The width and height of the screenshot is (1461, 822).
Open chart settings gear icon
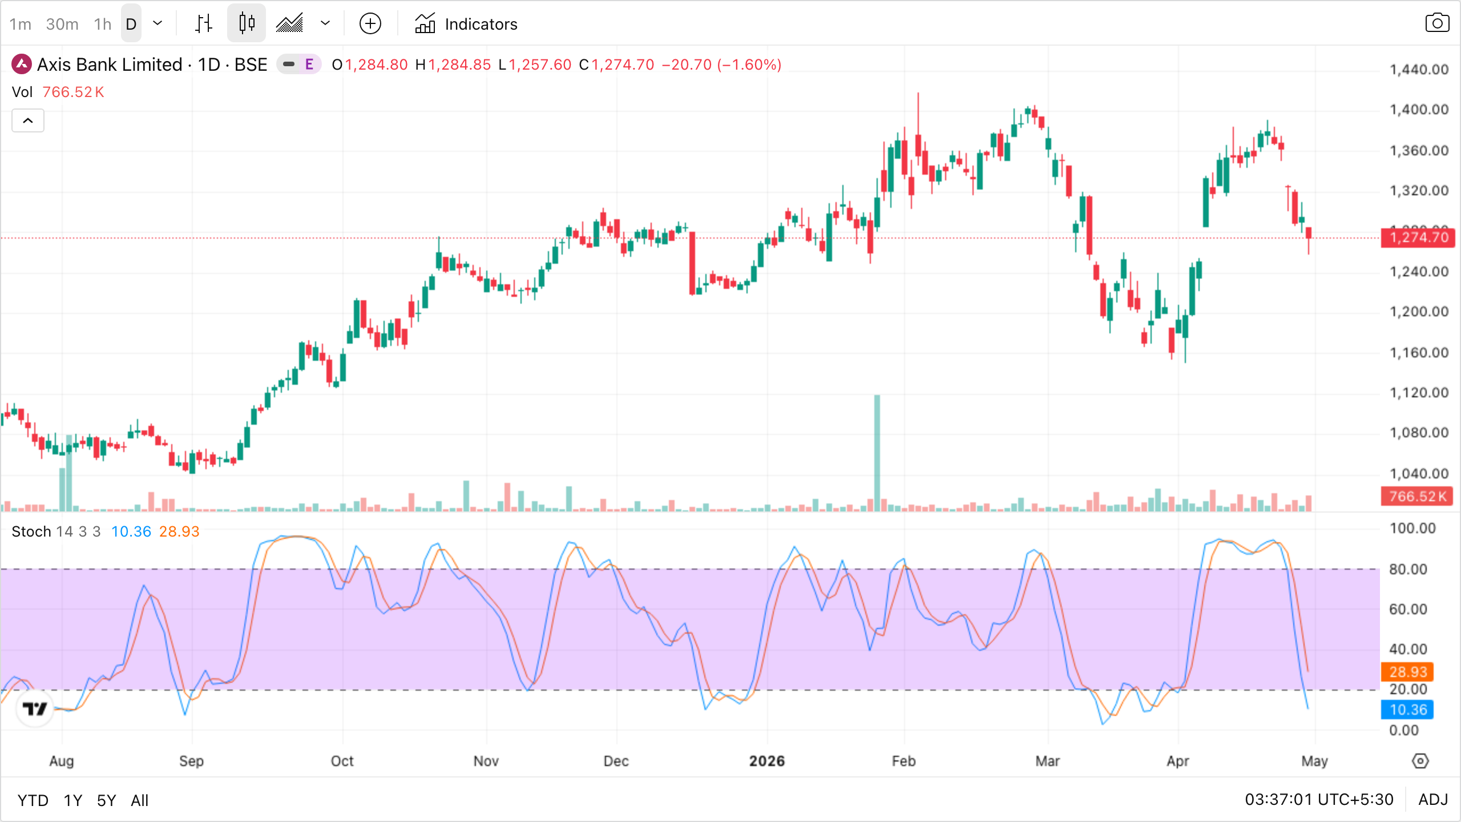point(1420,761)
